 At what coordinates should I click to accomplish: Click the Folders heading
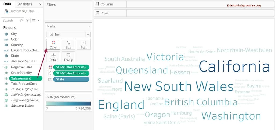[9, 28]
